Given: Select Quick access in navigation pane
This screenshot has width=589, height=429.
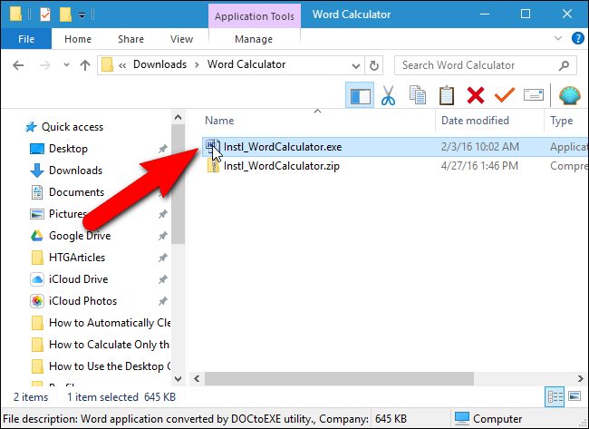Looking at the screenshot, I should (72, 127).
